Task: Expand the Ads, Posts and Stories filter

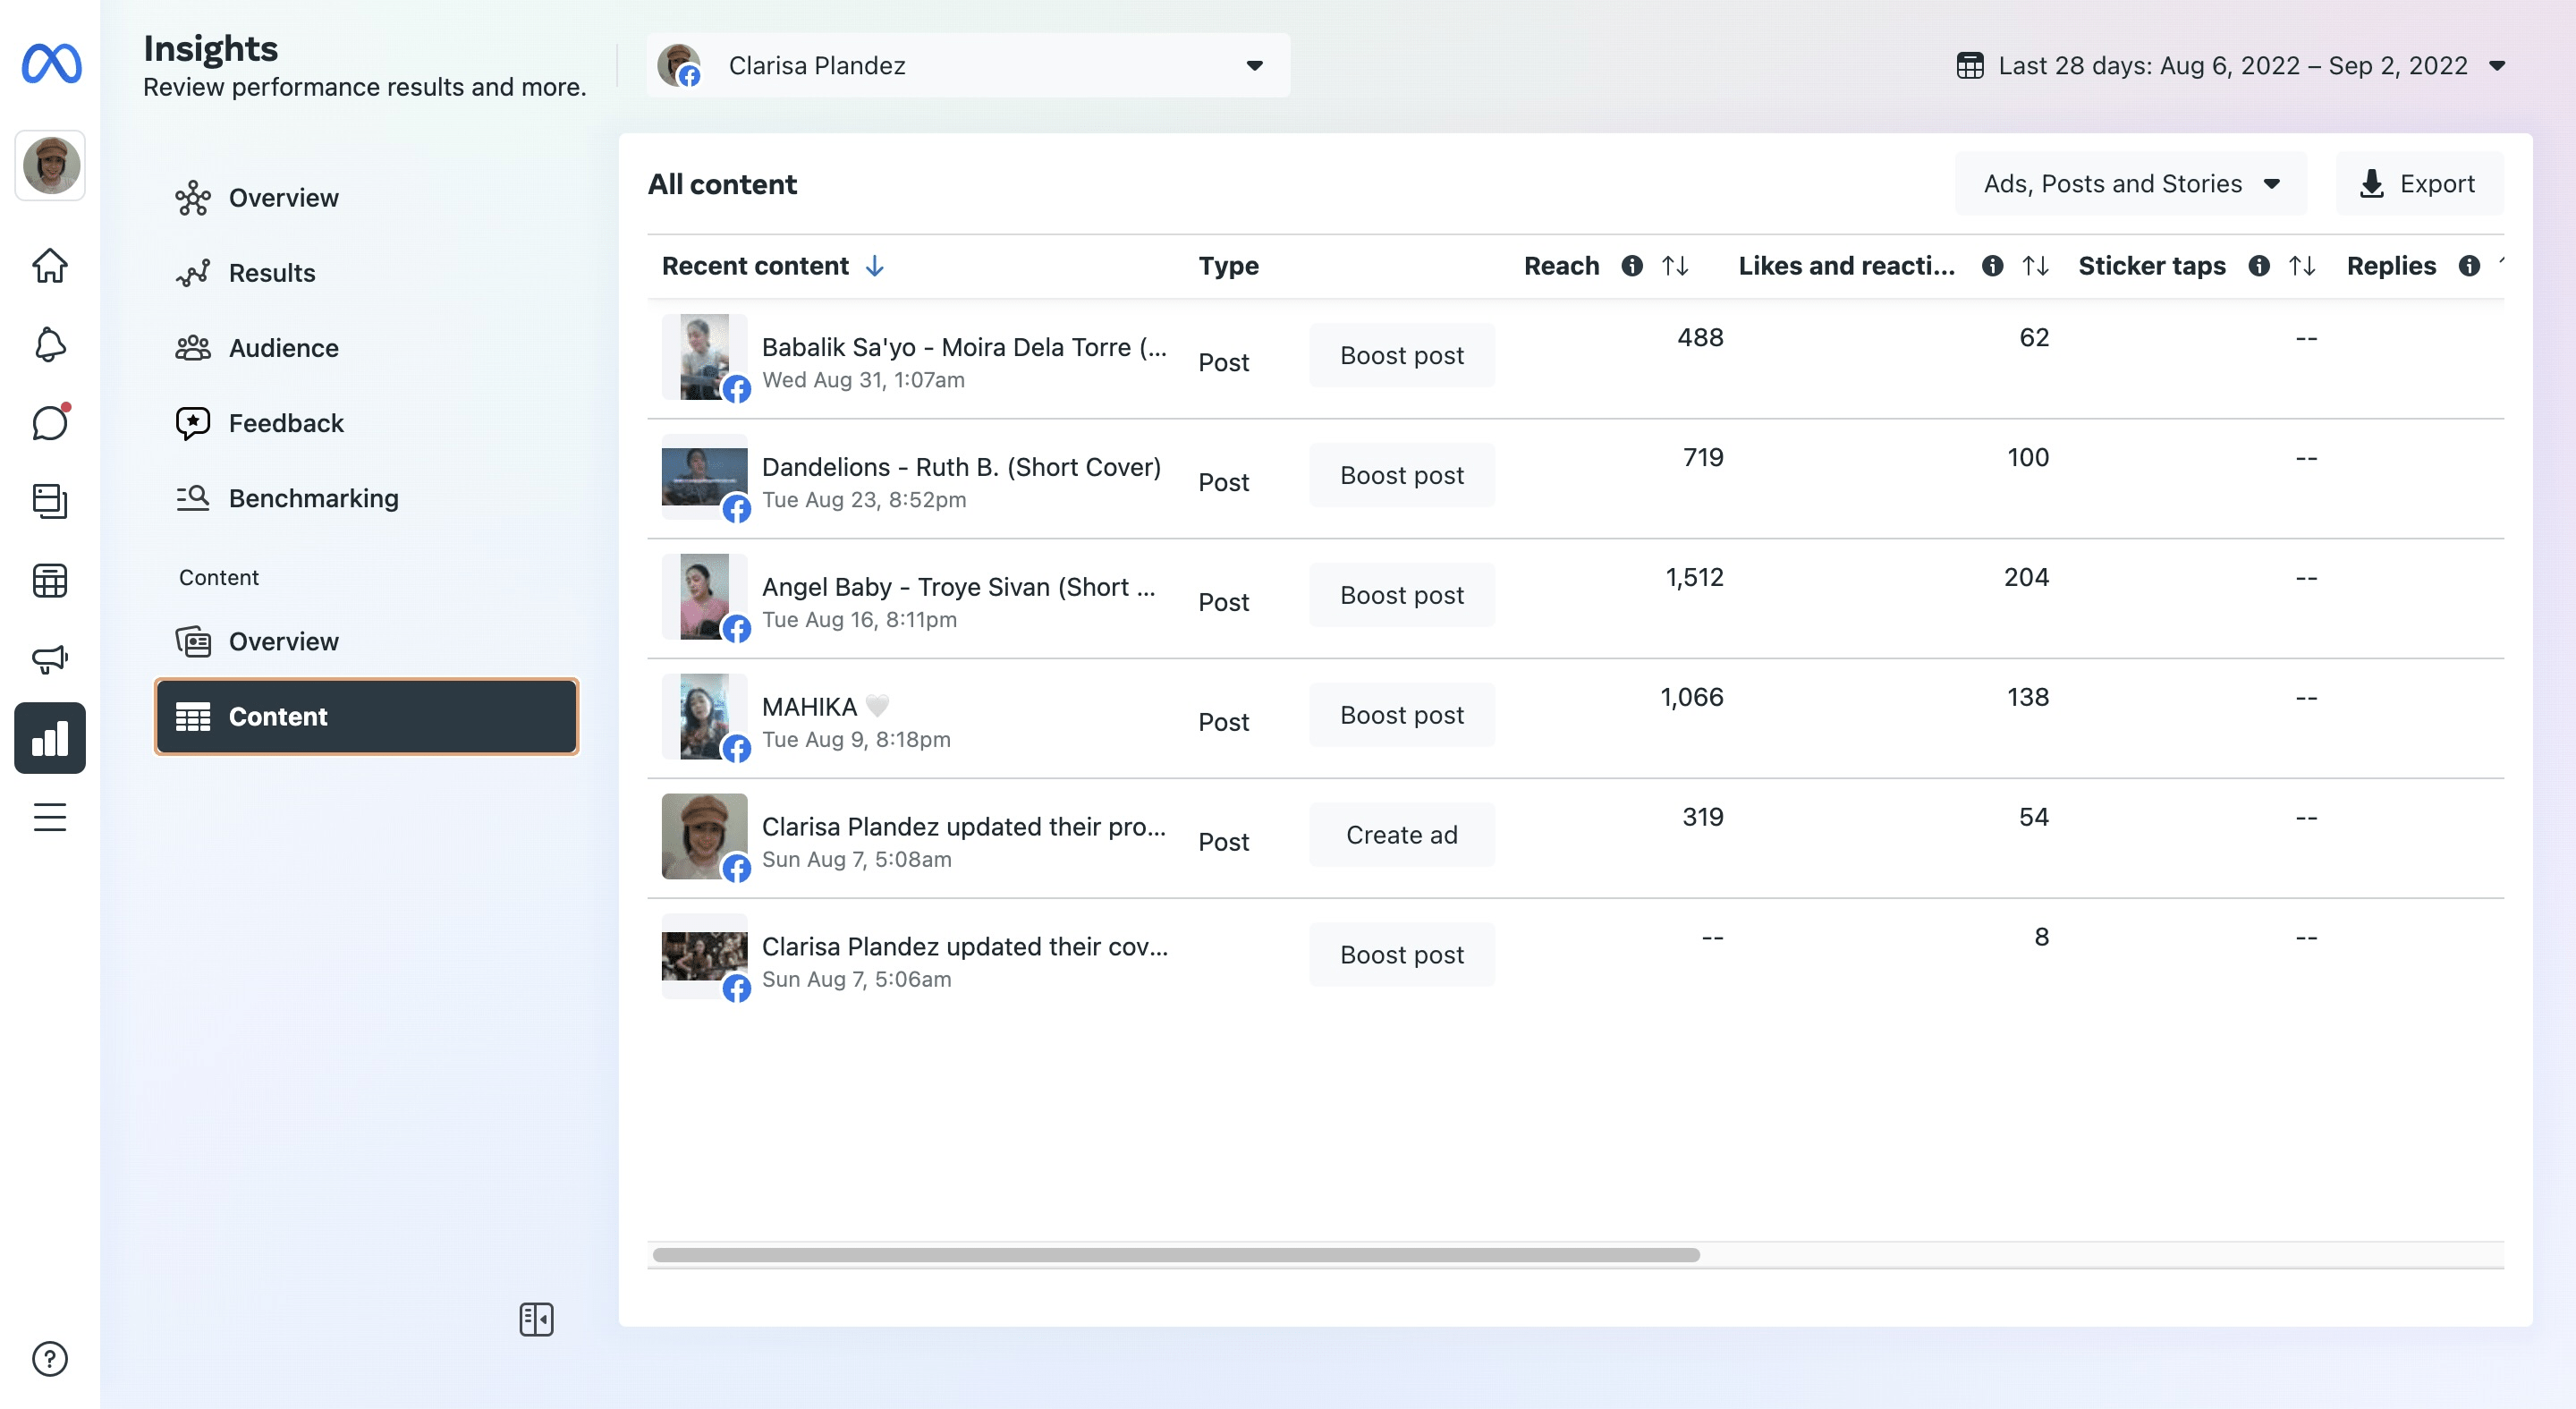Action: click(x=2131, y=184)
